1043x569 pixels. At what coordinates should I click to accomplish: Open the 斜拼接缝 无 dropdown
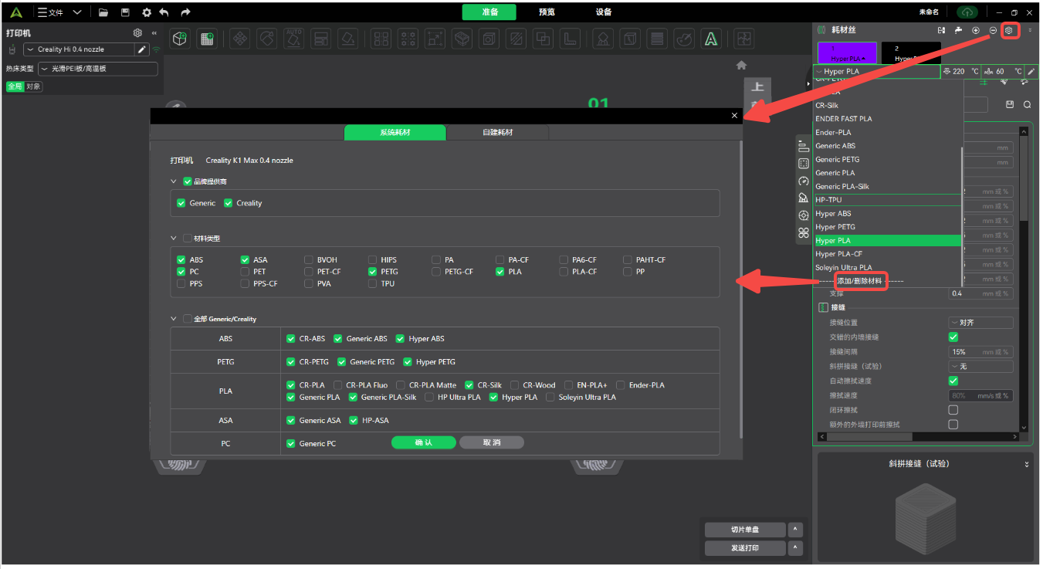coord(980,367)
